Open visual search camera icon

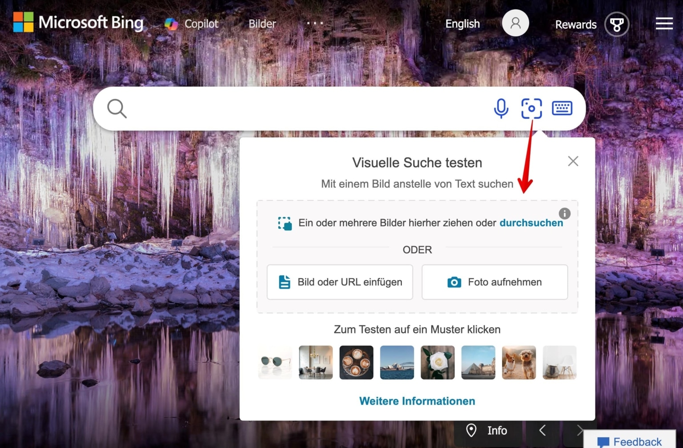tap(531, 108)
